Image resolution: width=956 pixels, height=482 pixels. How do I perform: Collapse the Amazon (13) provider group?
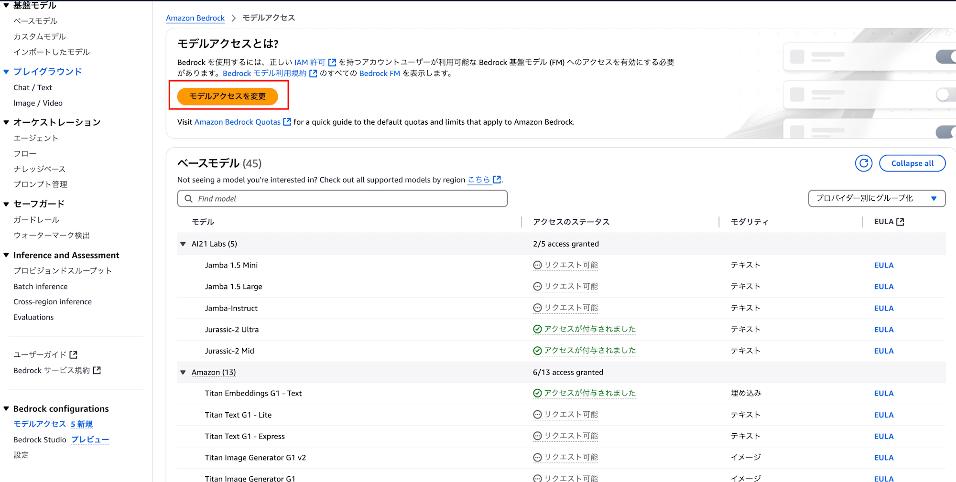coord(183,372)
